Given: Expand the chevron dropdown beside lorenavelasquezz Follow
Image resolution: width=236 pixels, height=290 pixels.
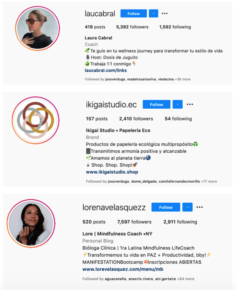Looking at the screenshot, I should (188, 207).
